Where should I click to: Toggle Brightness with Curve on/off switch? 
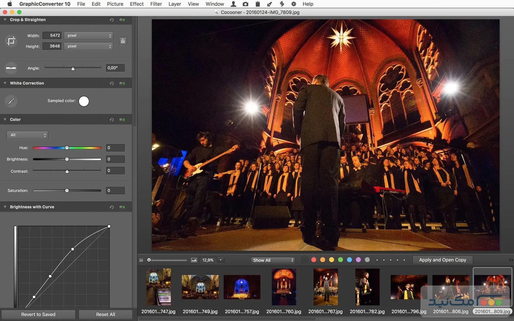122,207
